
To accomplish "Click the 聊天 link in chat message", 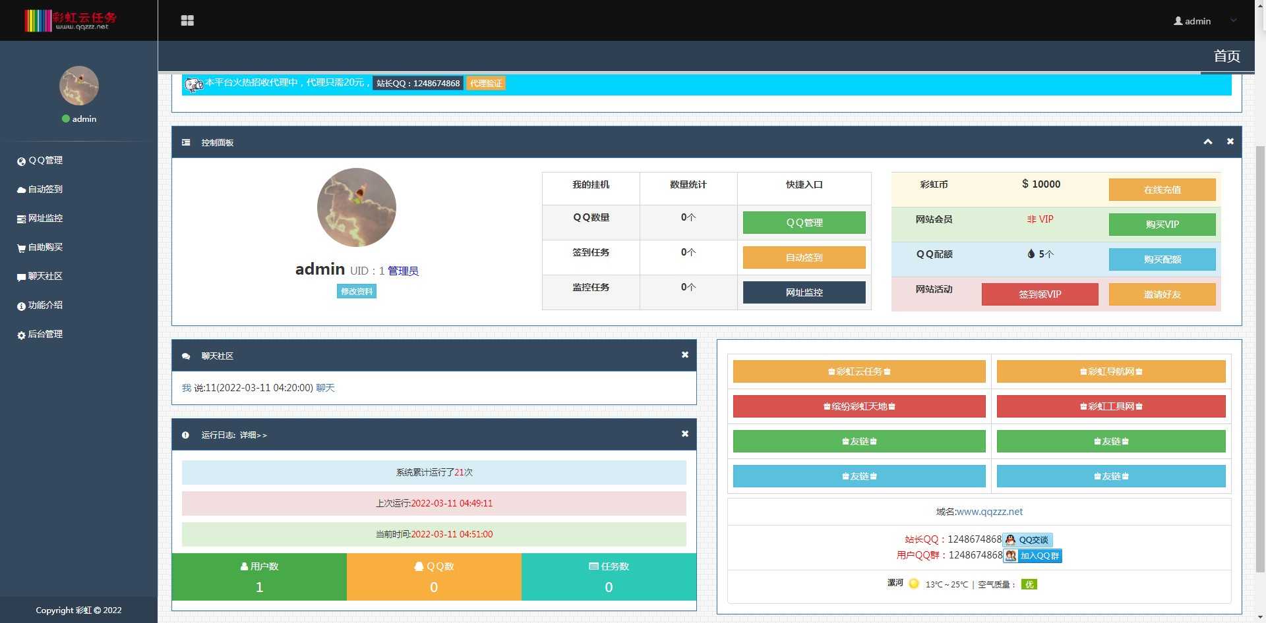I will [325, 388].
